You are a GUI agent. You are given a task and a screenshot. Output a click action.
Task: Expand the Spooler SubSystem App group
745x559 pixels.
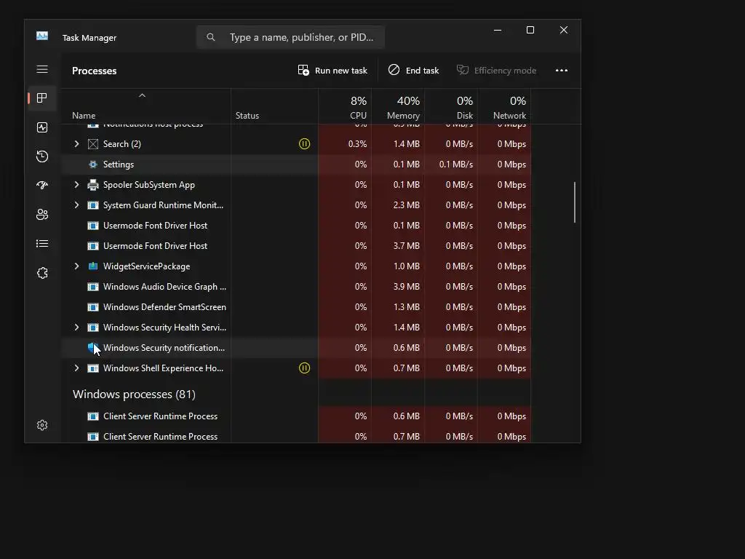coord(76,184)
